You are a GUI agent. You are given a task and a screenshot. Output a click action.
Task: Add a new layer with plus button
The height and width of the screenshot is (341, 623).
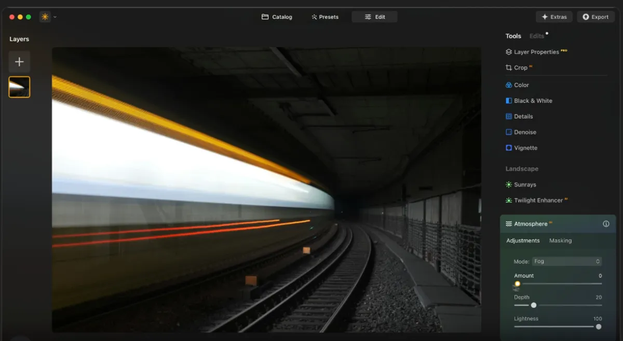point(19,62)
